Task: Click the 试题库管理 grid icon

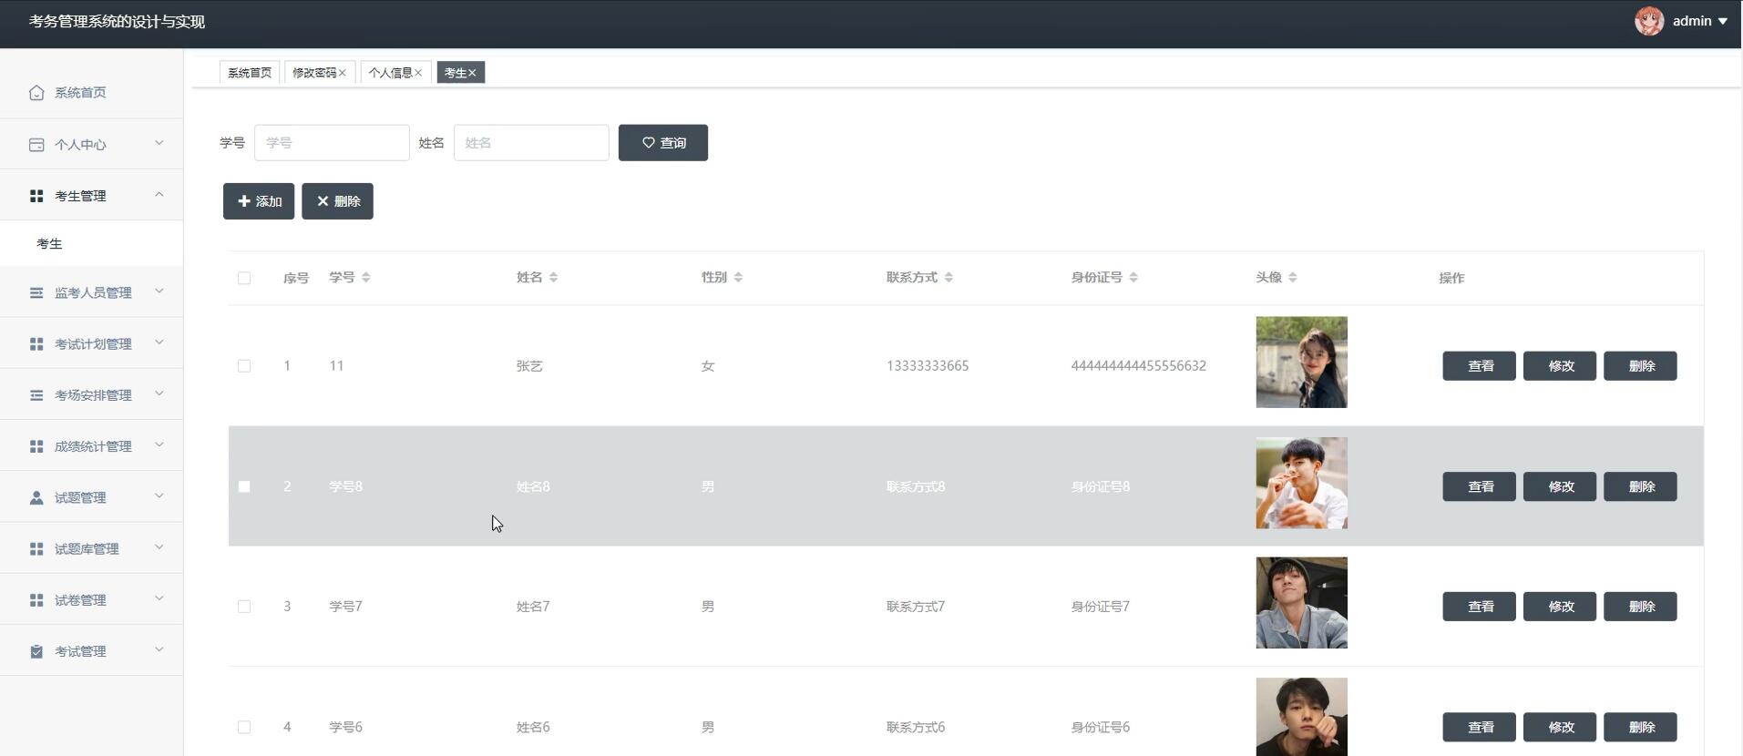Action: pyautogui.click(x=36, y=548)
